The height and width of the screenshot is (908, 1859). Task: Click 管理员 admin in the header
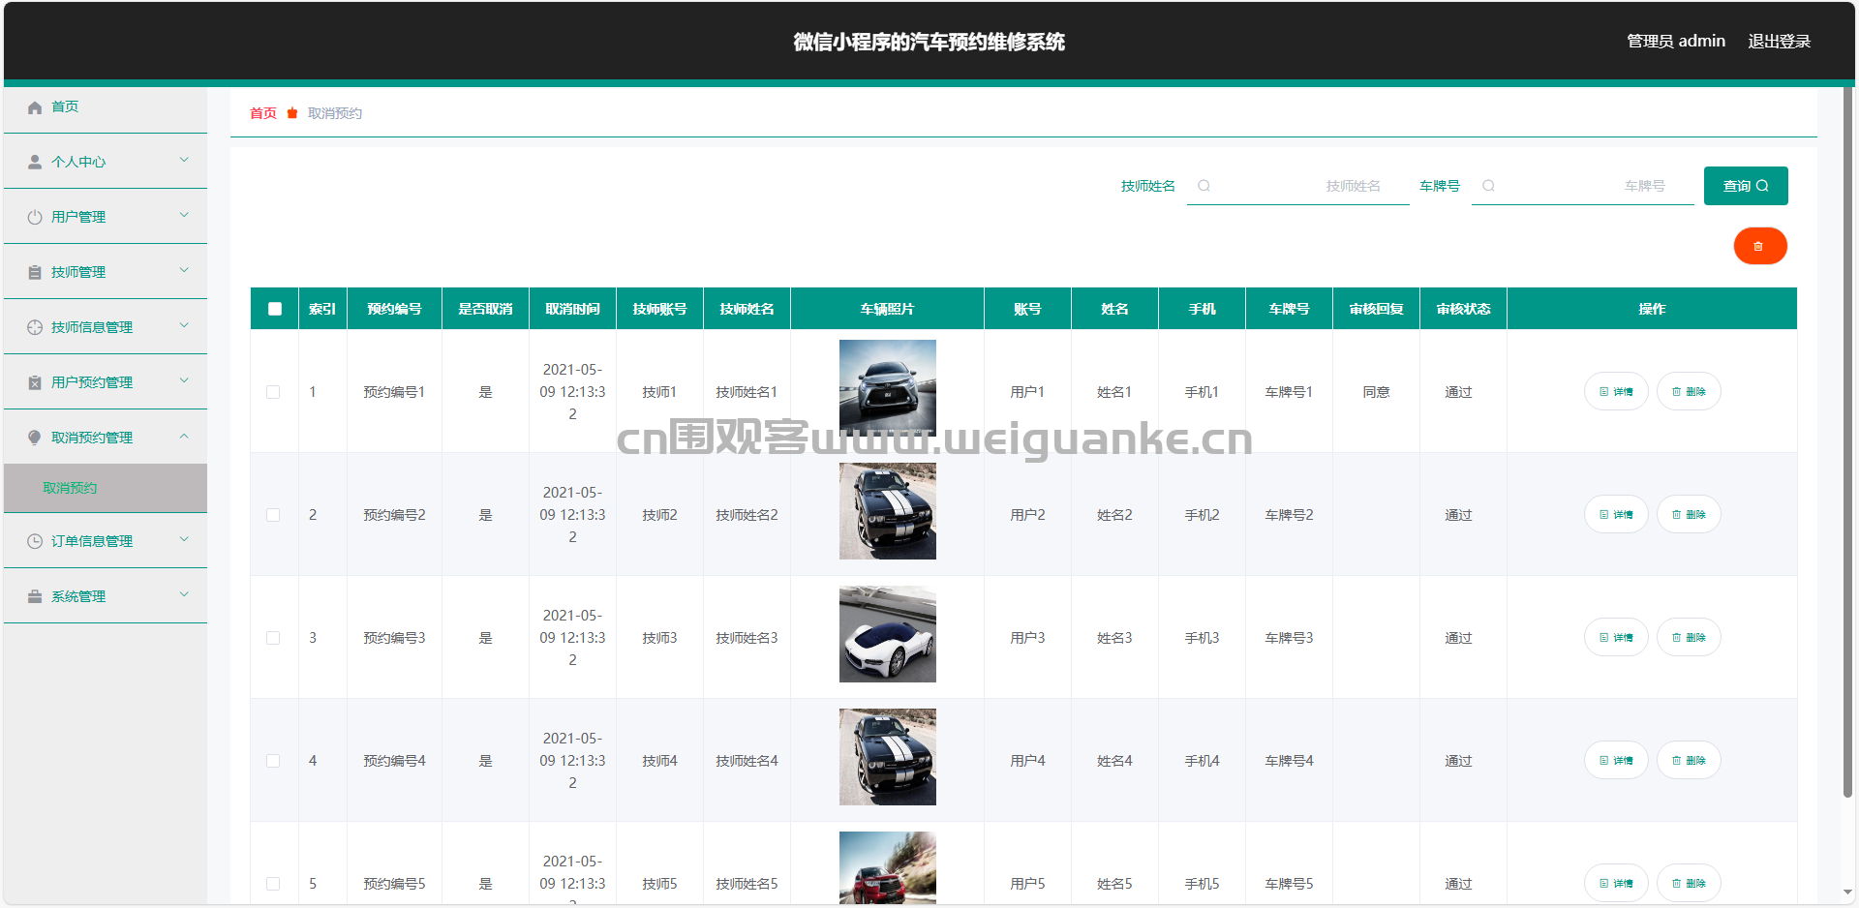pos(1676,41)
